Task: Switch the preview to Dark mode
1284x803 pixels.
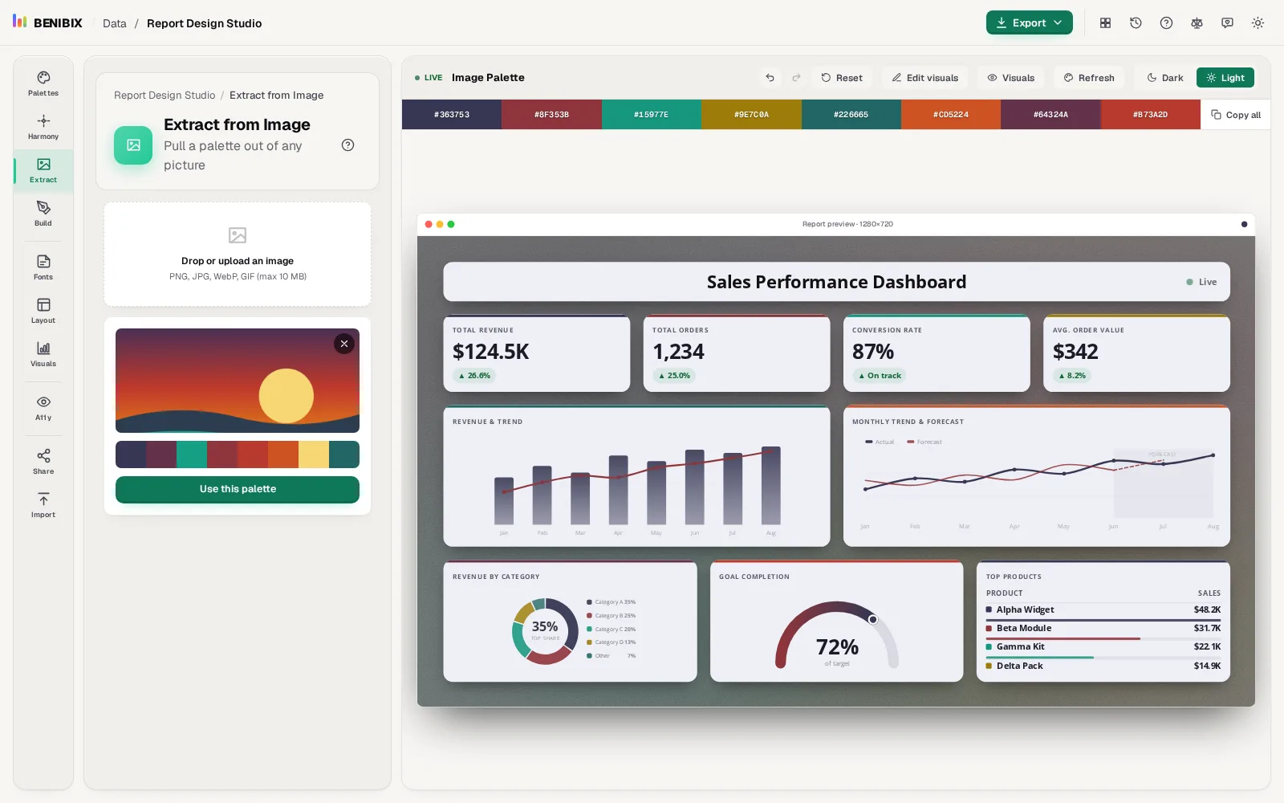Action: pyautogui.click(x=1165, y=78)
